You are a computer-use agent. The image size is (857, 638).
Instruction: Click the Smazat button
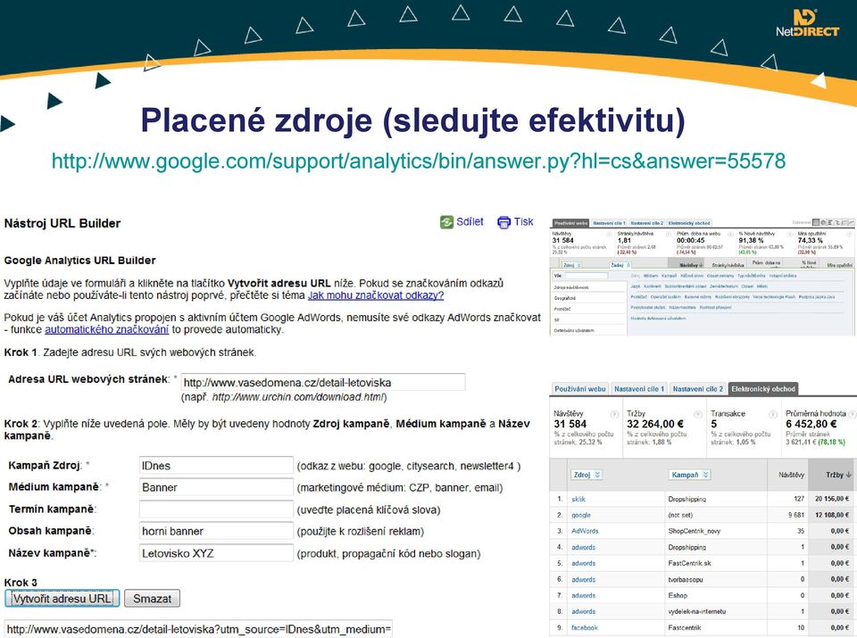pyautogui.click(x=152, y=599)
